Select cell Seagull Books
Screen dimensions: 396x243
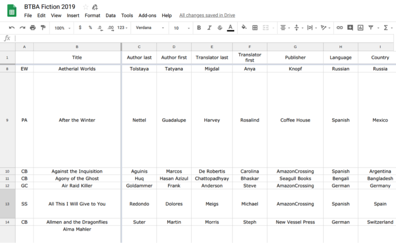tap(295, 178)
